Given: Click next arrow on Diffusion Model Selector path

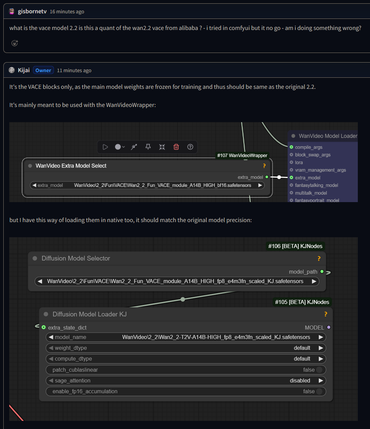Looking at the screenshot, I should 314,281.
